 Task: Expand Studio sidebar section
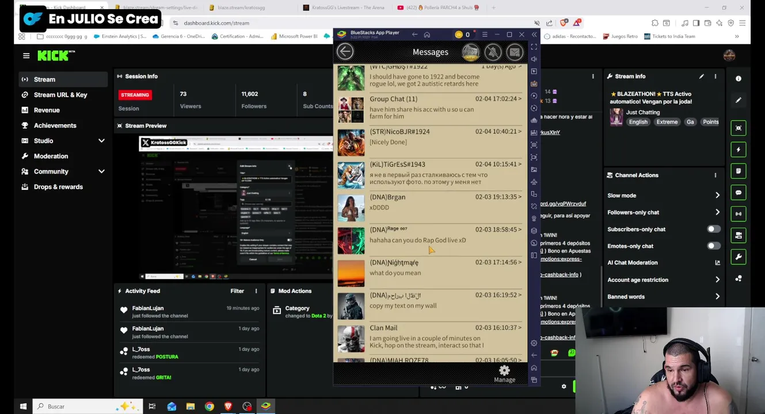point(101,141)
